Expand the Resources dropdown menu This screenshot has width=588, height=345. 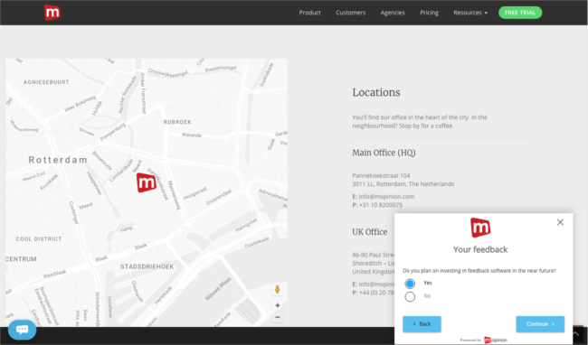(470, 13)
